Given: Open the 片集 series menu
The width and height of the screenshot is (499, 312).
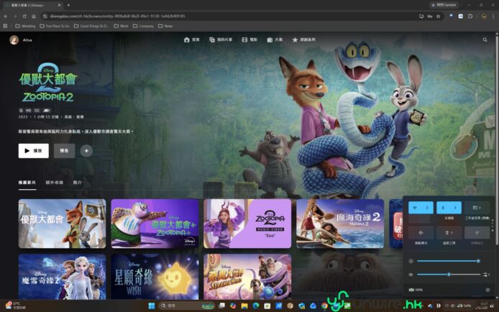Looking at the screenshot, I should coord(275,40).
